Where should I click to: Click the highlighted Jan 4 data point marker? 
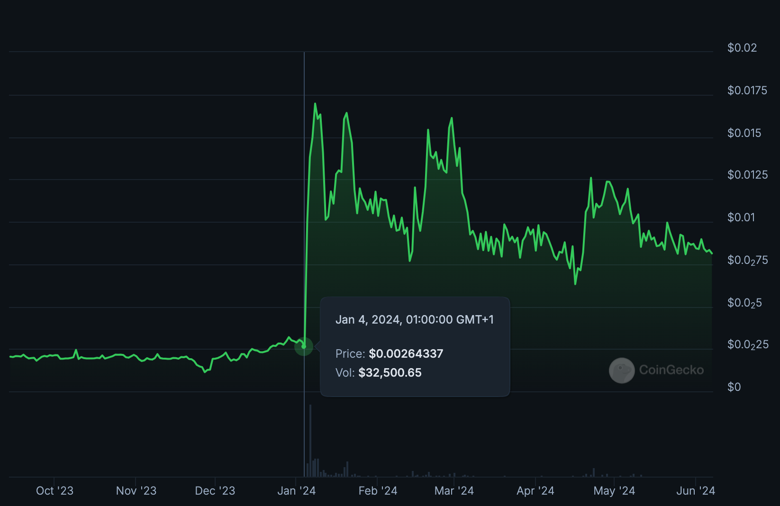point(304,346)
